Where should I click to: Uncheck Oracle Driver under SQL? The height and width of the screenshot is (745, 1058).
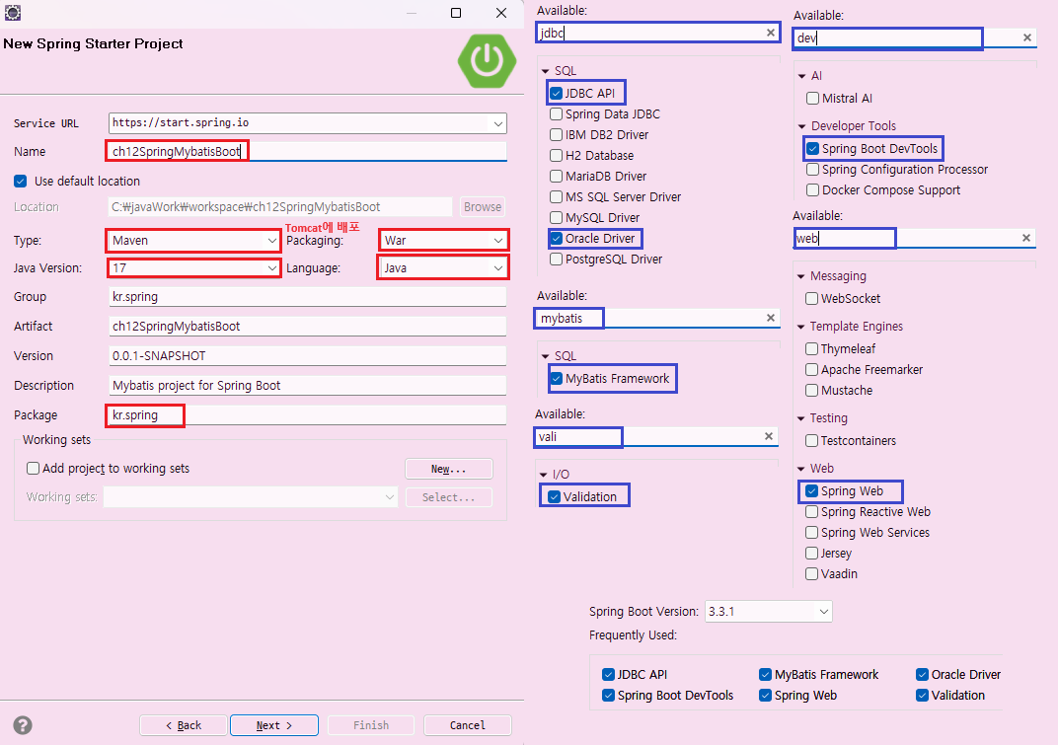point(556,238)
